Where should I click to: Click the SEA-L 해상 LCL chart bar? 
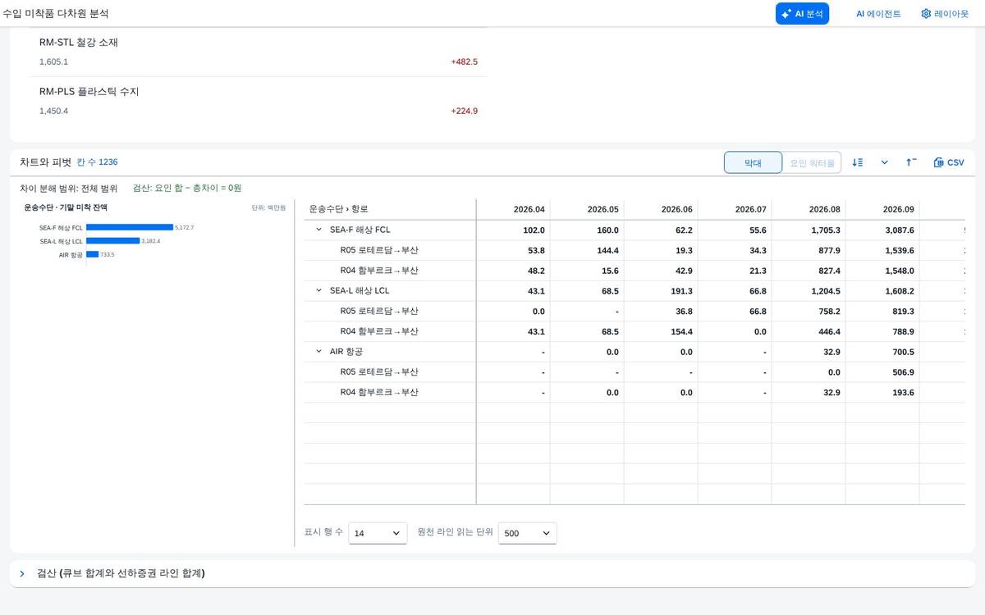point(112,240)
